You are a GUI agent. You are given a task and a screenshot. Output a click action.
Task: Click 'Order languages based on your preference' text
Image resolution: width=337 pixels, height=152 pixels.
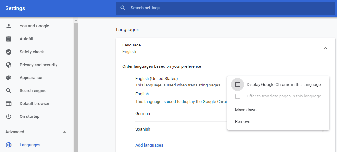point(162,66)
